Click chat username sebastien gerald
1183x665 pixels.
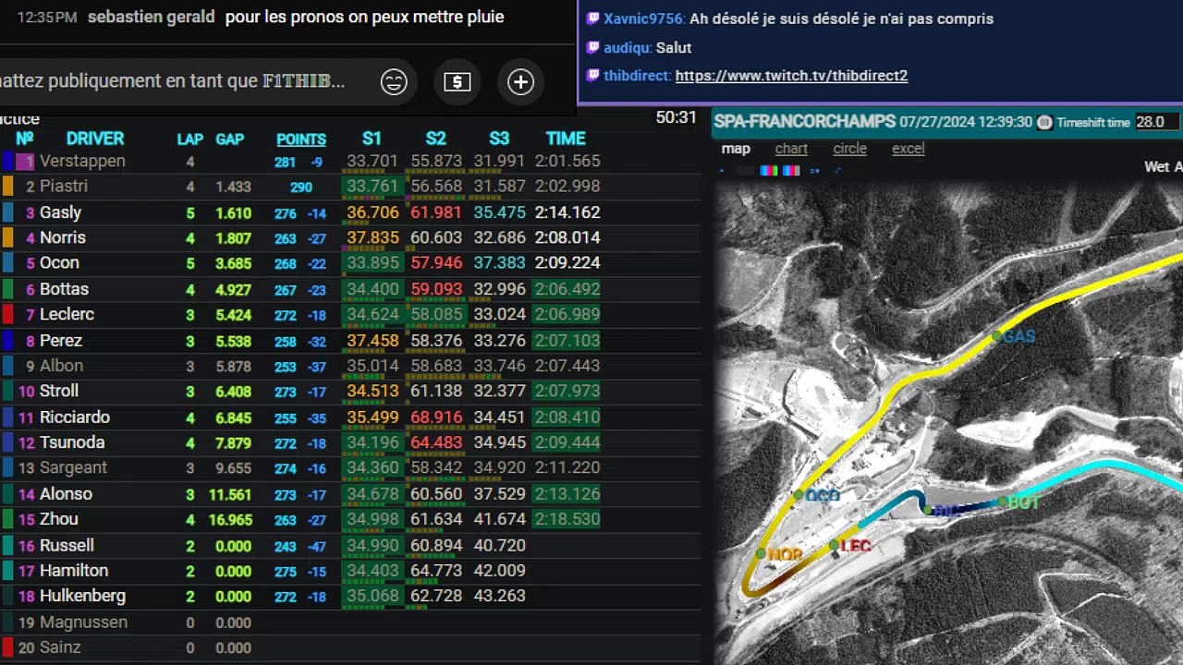click(x=151, y=17)
